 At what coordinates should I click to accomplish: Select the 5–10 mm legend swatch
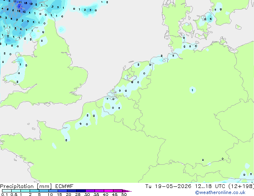44,191
